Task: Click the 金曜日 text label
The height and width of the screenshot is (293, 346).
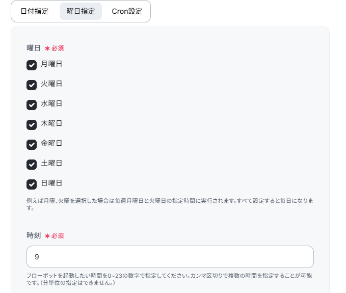Action: point(51,143)
